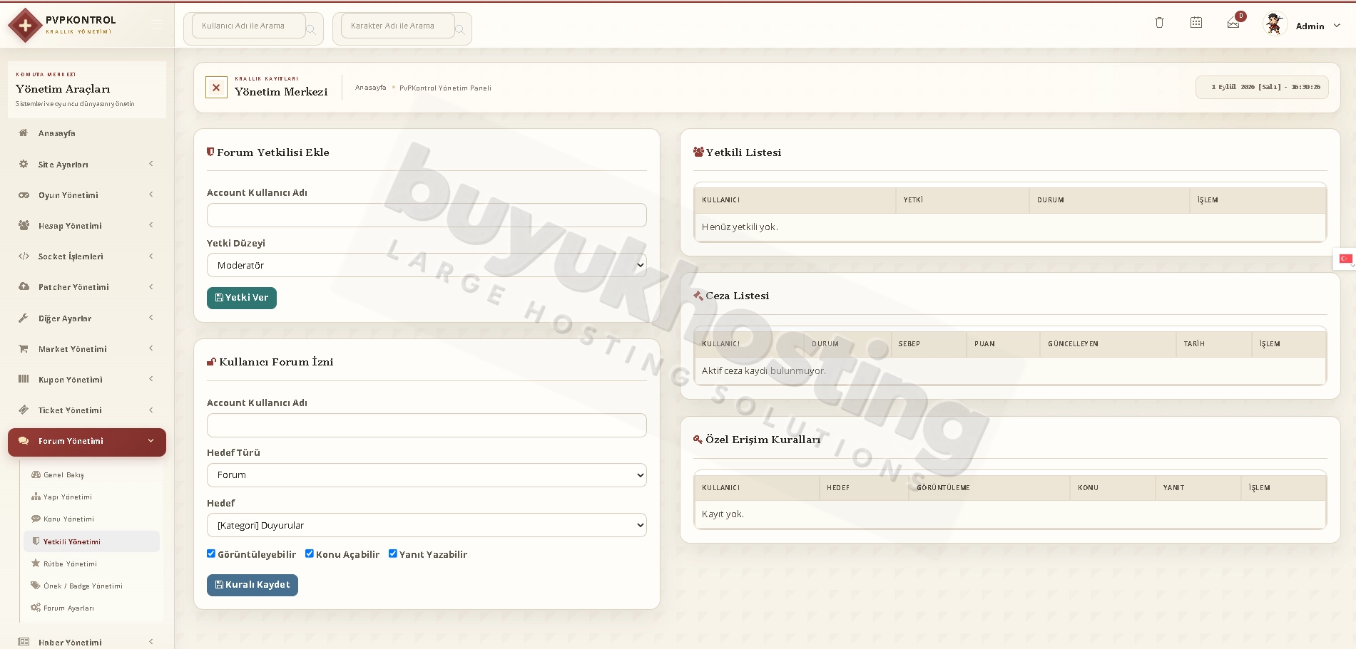
Task: Toggle the Görüntüleyebilir checkbox
Action: (211, 554)
